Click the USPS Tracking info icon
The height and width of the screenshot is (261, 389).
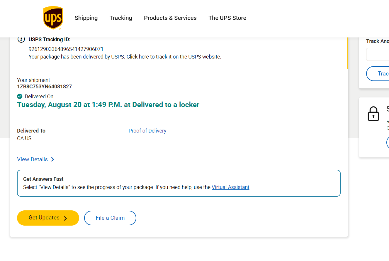[21, 40]
